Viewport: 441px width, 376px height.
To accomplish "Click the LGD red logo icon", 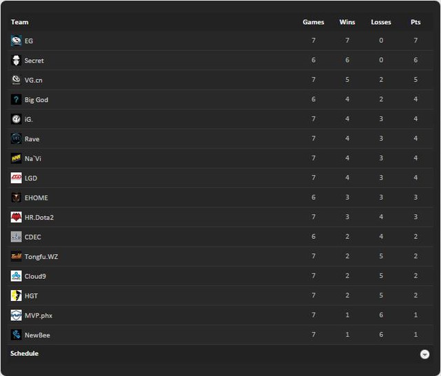I will [16, 178].
